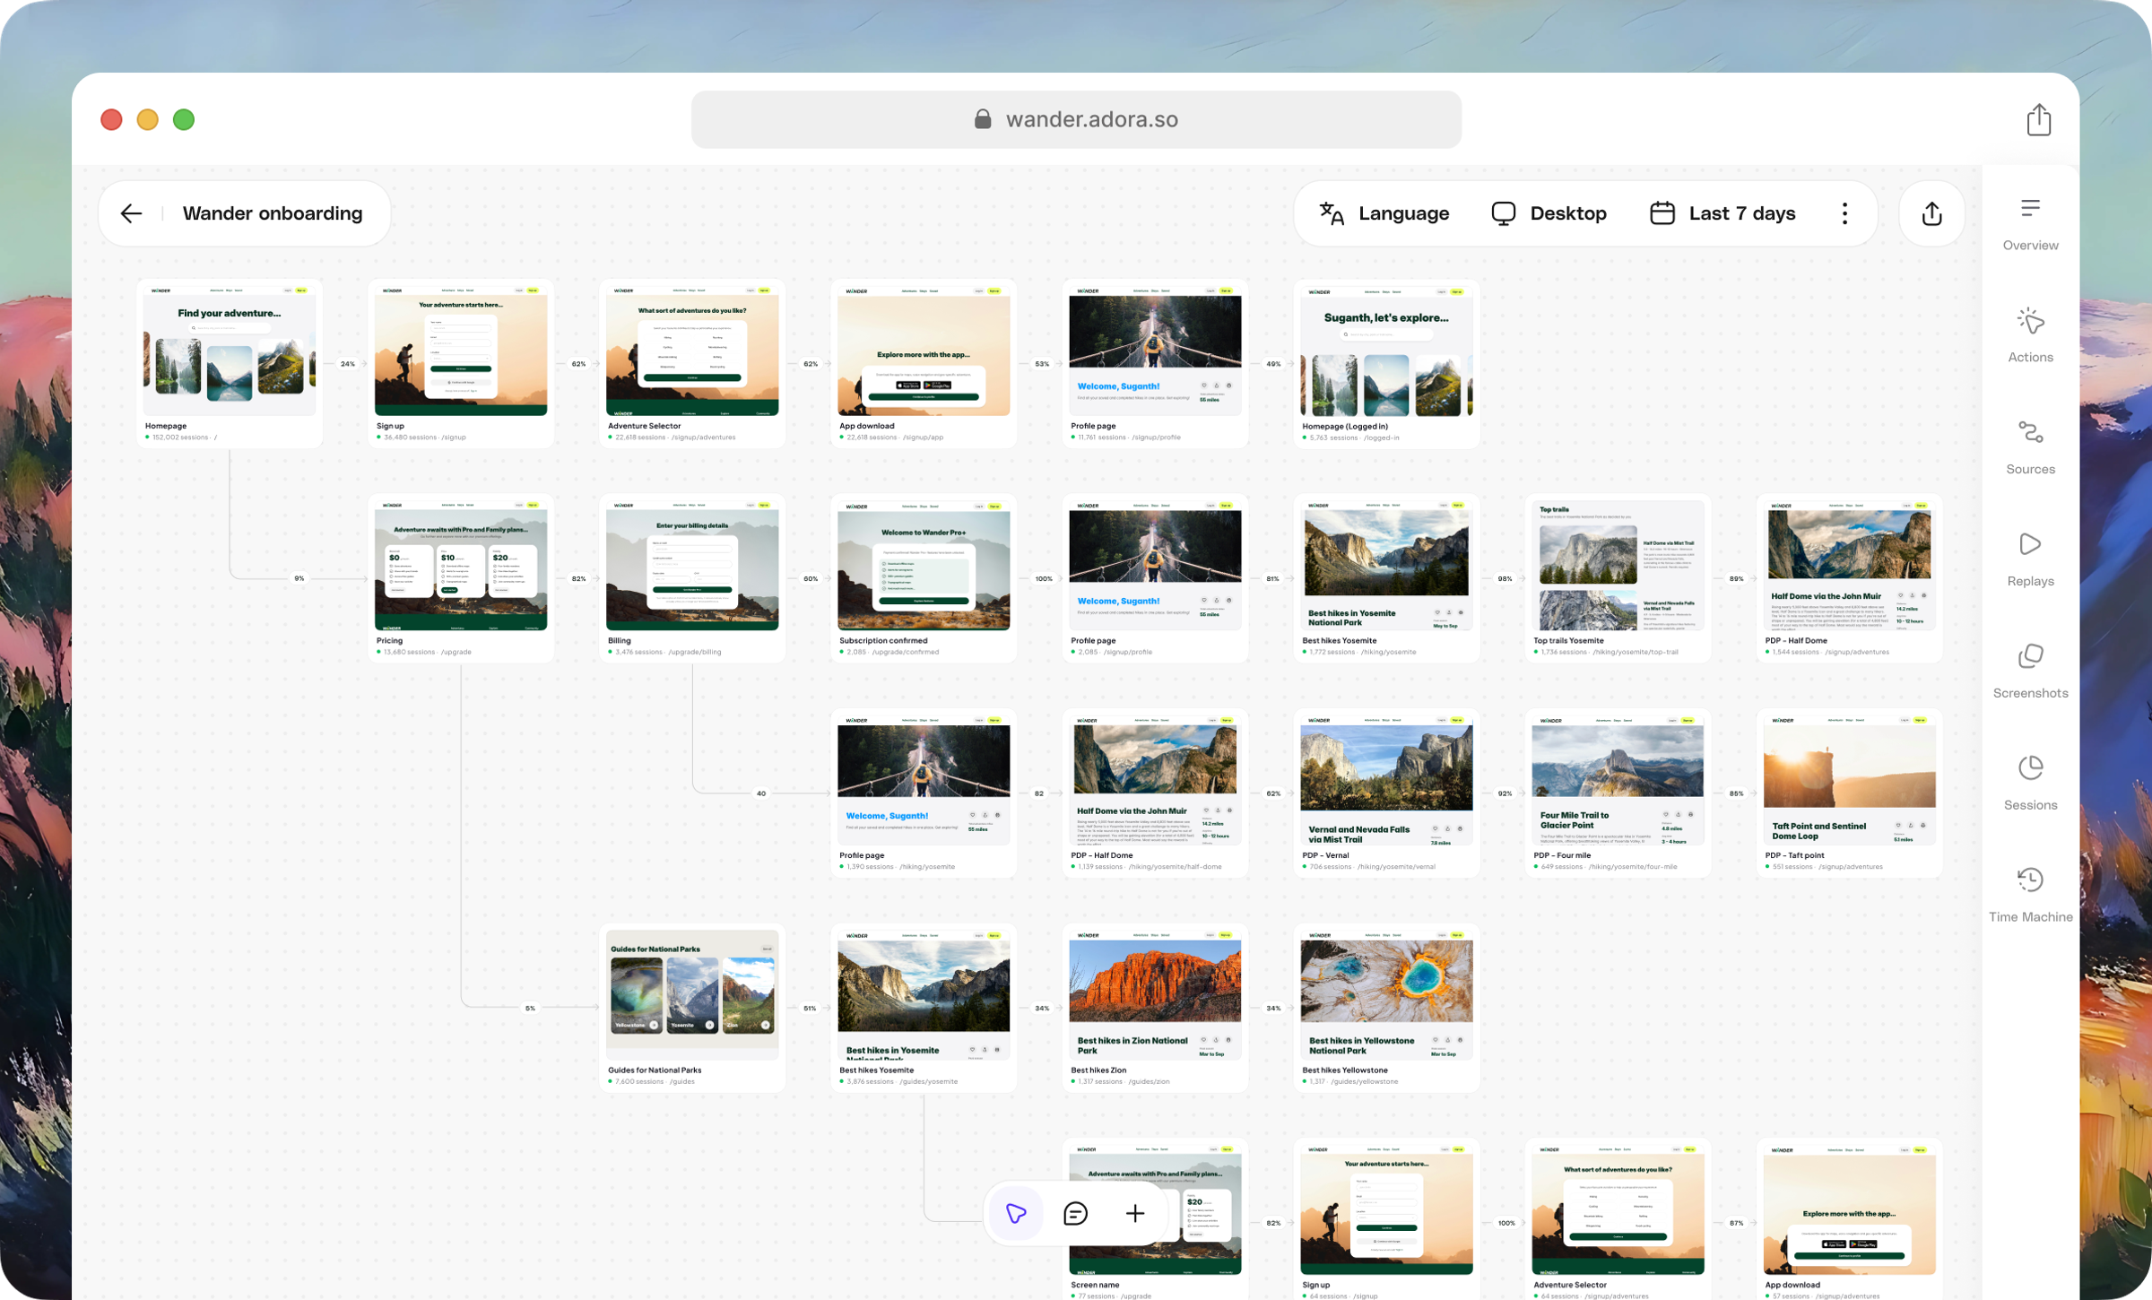Select the Homepage screen thumbnail
The height and width of the screenshot is (1300, 2152).
tap(230, 351)
